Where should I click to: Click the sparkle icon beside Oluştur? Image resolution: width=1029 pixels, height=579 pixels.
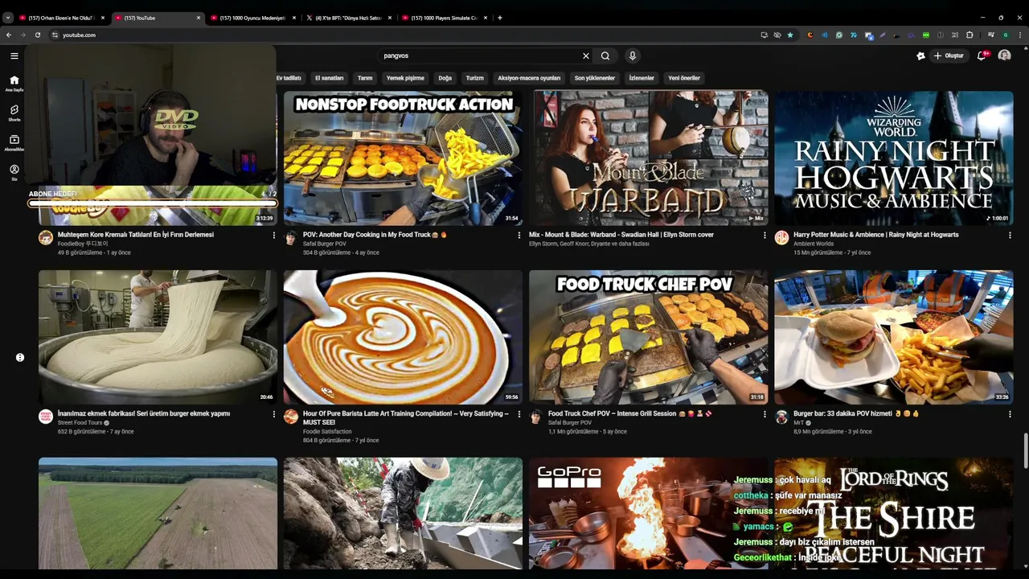coord(920,55)
